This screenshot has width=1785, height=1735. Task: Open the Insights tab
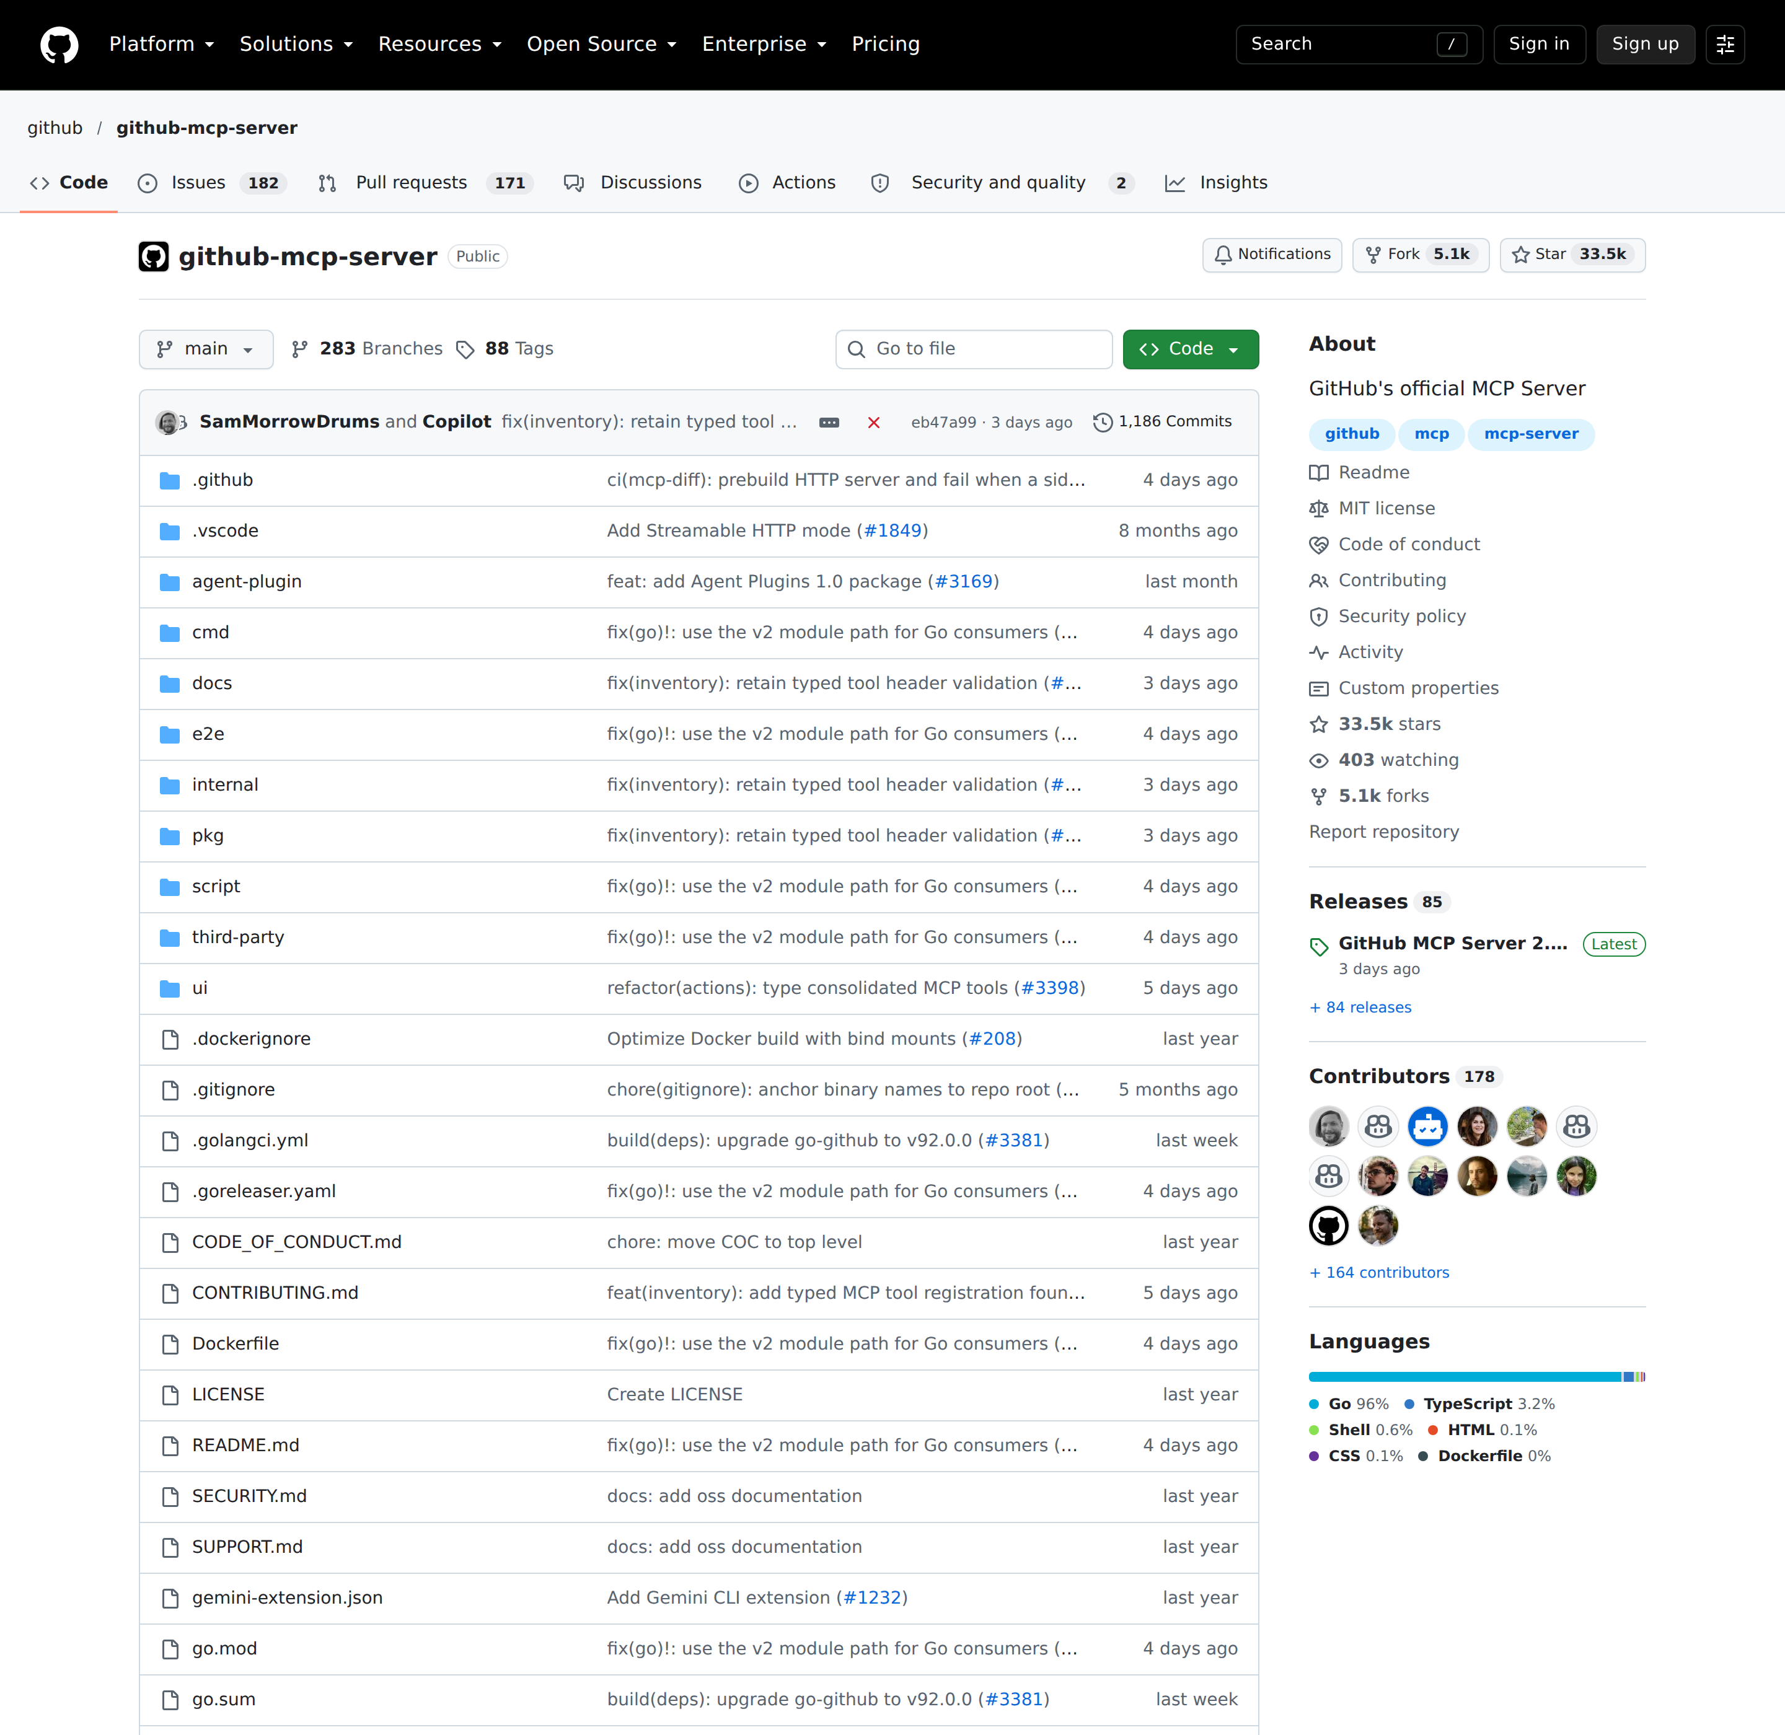(x=1216, y=182)
